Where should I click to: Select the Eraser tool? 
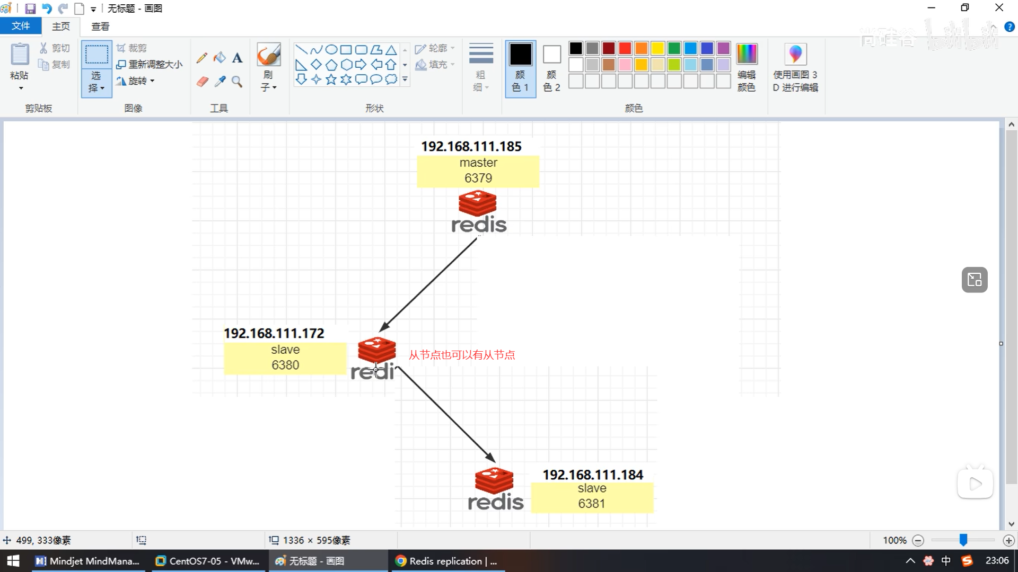point(202,81)
